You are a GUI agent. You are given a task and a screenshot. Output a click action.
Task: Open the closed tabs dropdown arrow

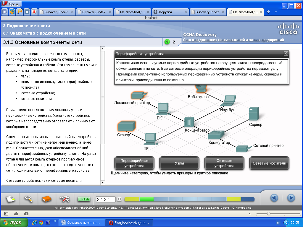click(x=276, y=12)
